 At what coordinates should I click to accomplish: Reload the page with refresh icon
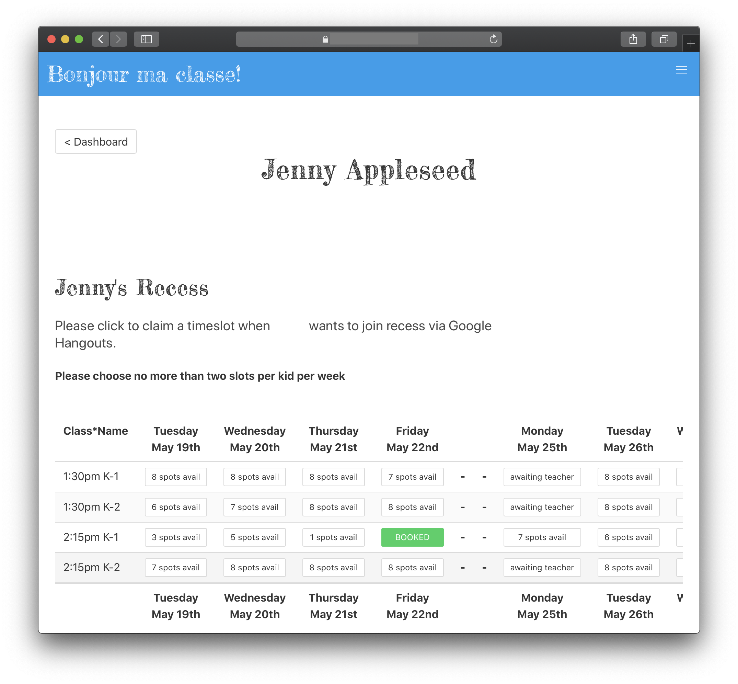[493, 39]
